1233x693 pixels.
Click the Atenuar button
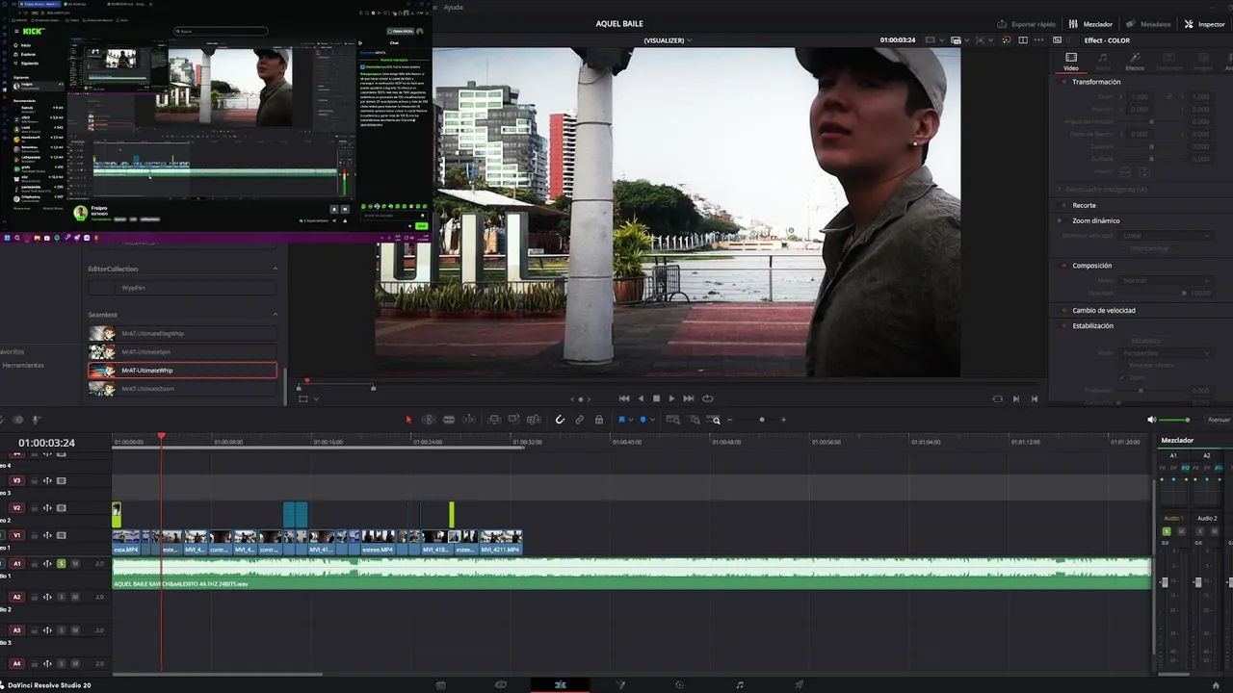1219,420
